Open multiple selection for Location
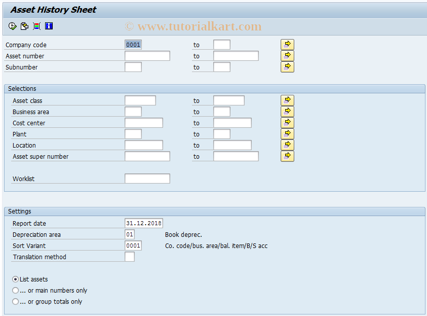Viewport: 427px width, 316px height. (287, 145)
